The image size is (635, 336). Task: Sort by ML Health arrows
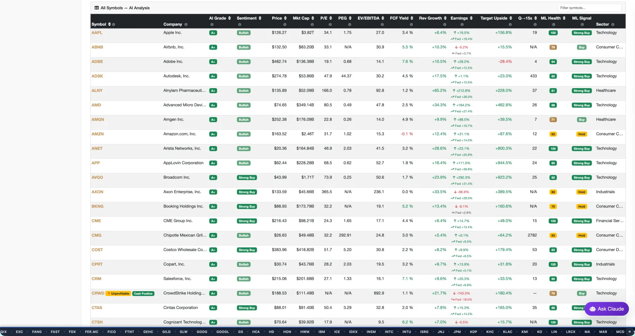(x=564, y=18)
